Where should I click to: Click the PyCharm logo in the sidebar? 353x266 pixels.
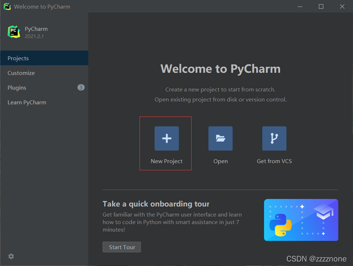pyautogui.click(x=14, y=32)
